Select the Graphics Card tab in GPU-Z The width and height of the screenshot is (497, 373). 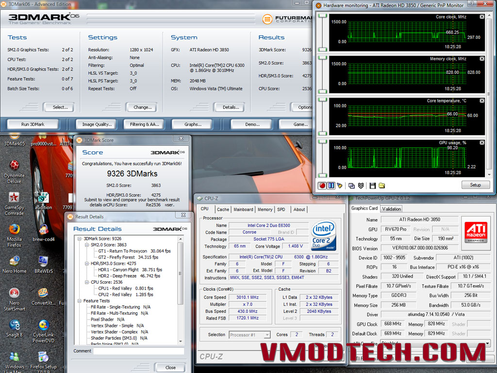[x=364, y=208]
